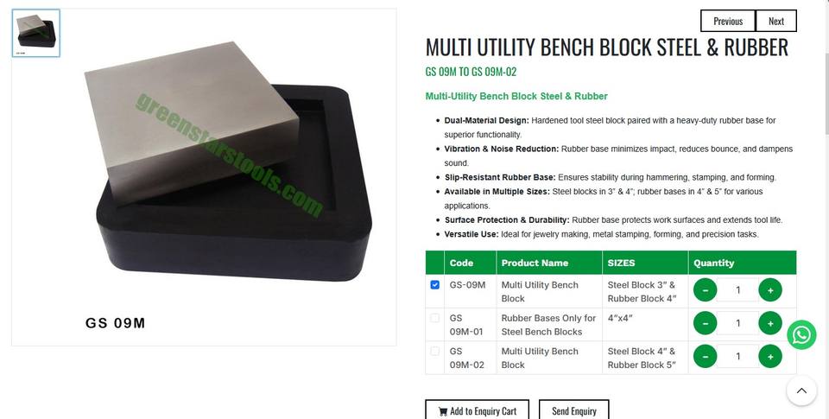Increase quantity for GS 09M-01 row
Image resolution: width=829 pixels, height=419 pixels.
pyautogui.click(x=770, y=323)
